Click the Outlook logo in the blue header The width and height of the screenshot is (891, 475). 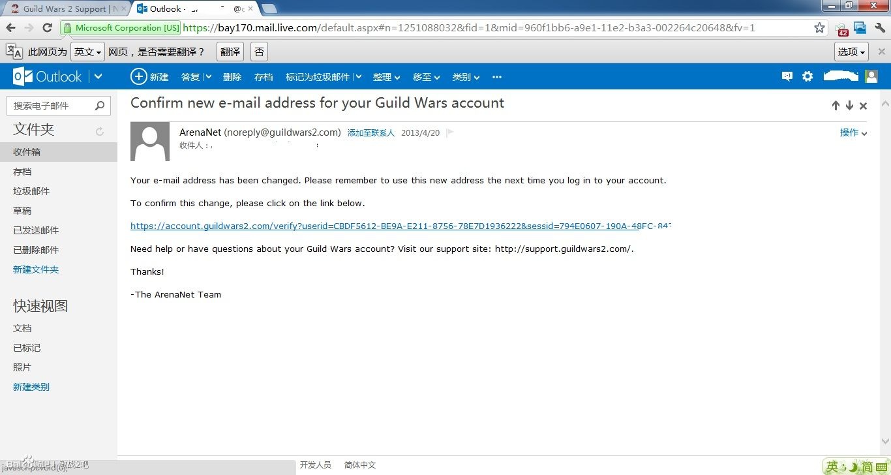pos(47,76)
